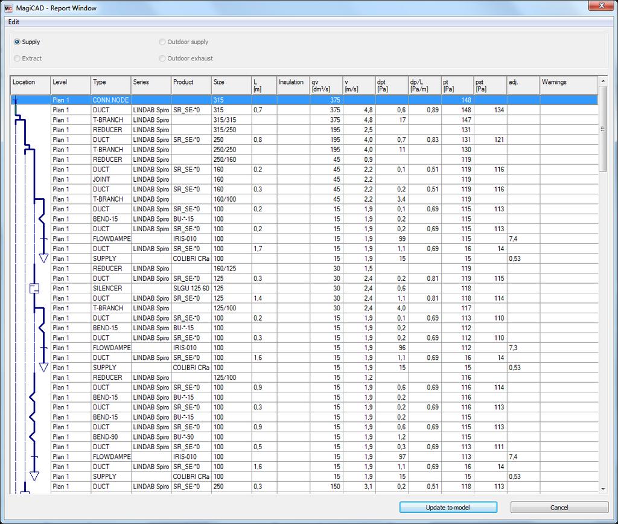
Task: Click the 315/315 size cell
Action: [232, 120]
